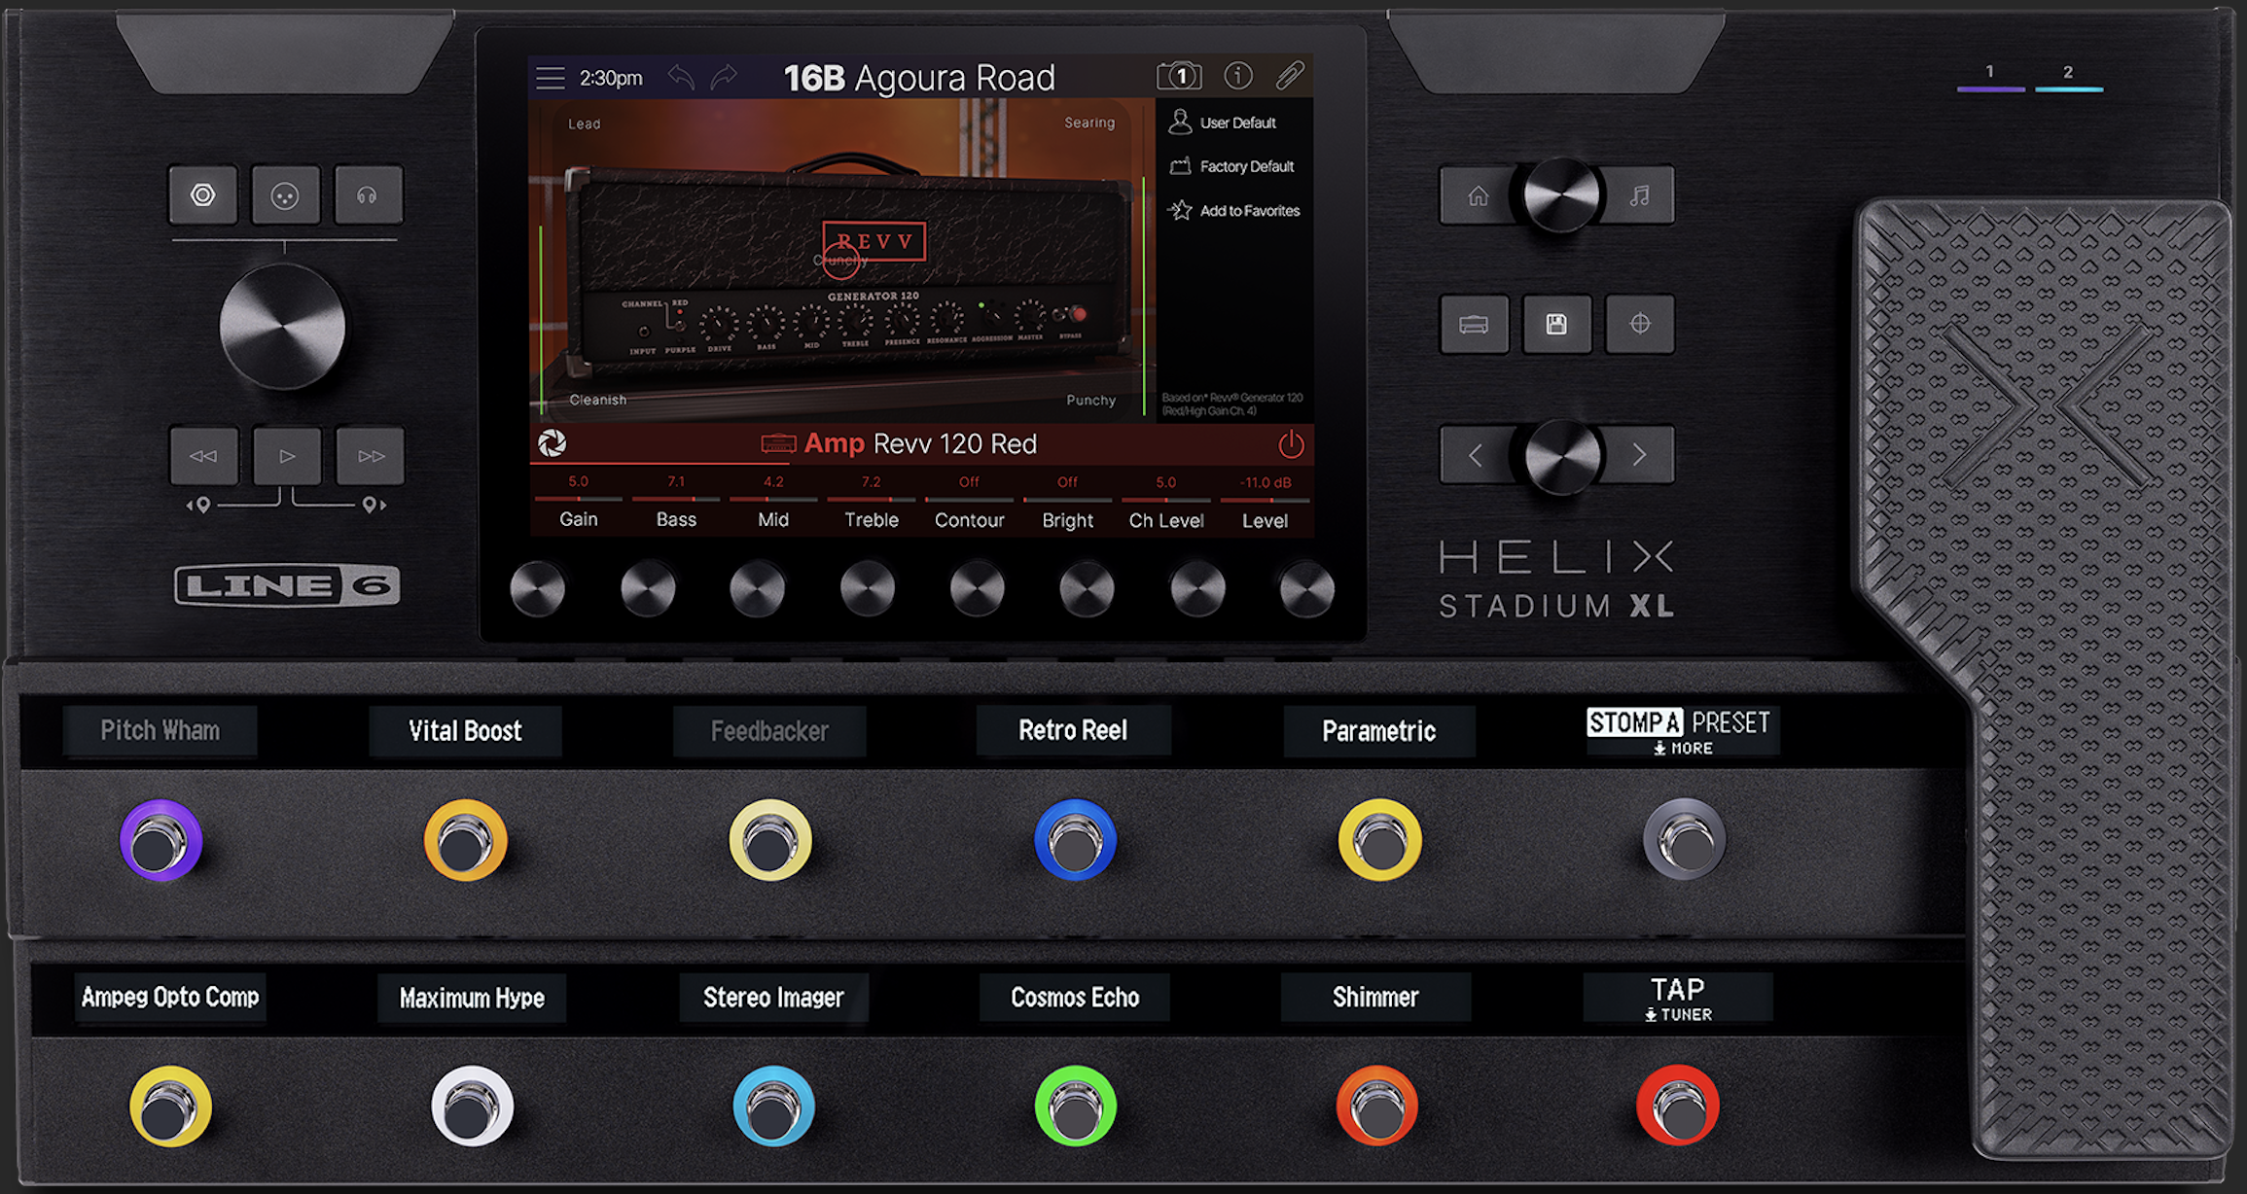Viewport: 2247px width, 1194px height.
Task: Choose Factory Default in the side menu
Action: click(1231, 166)
